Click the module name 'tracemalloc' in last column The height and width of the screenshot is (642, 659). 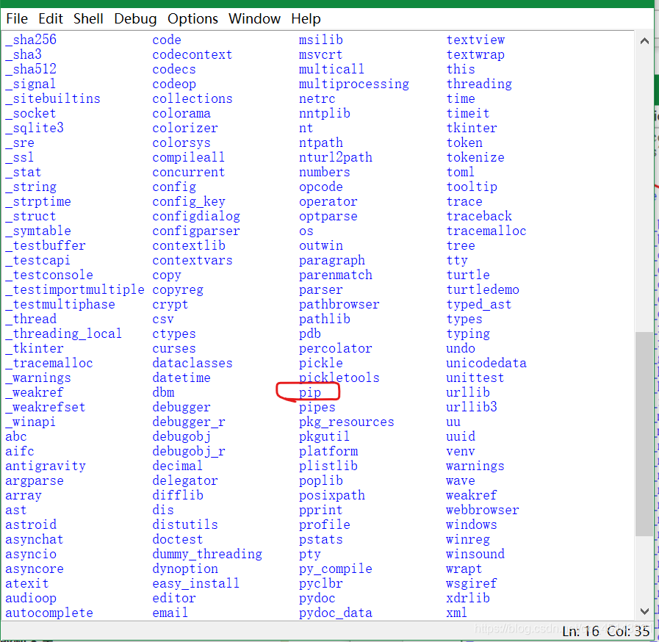[x=486, y=231]
